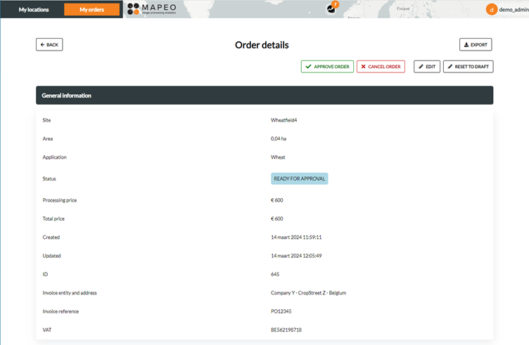This screenshot has height=345, width=529.
Task: Select Total price value € 600
Action: click(x=277, y=219)
